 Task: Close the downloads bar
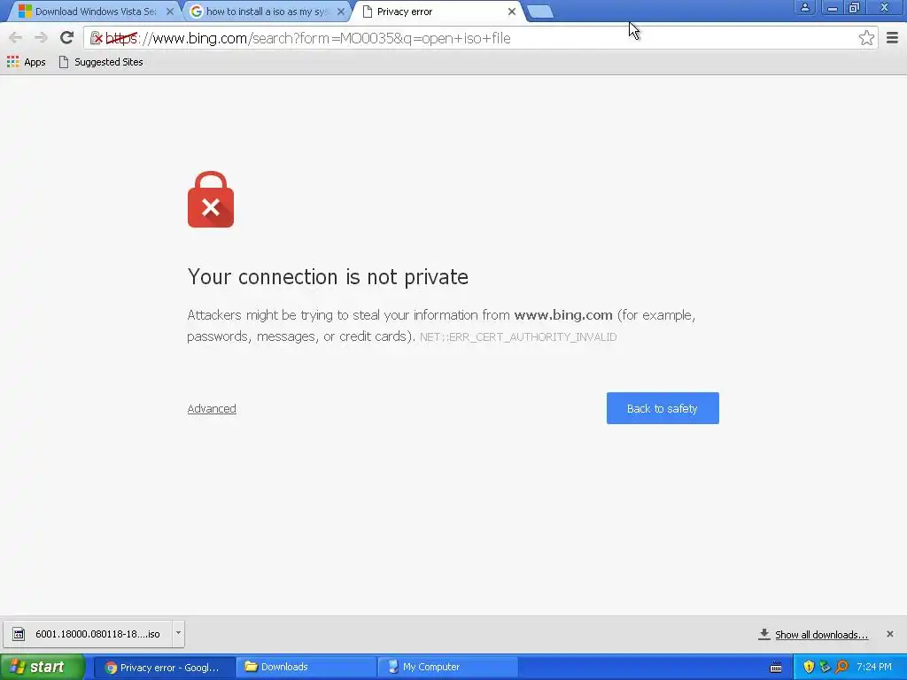pos(889,634)
